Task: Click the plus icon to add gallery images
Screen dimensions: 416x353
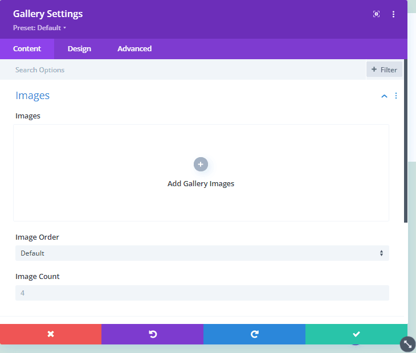Action: [201, 165]
